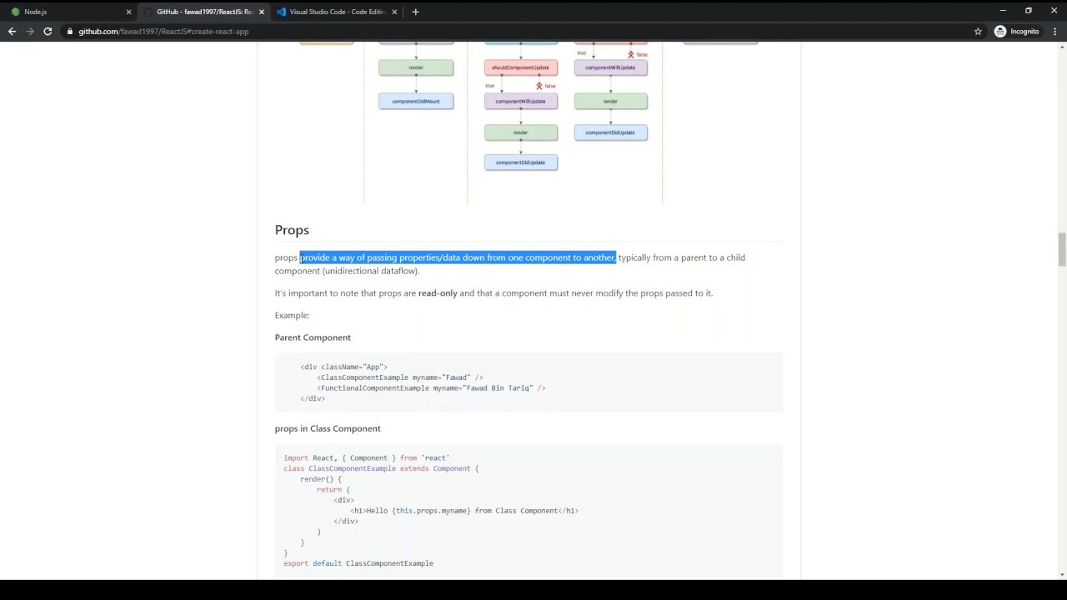
Task: Open the Incognito profile indicator
Action: pyautogui.click(x=1017, y=32)
